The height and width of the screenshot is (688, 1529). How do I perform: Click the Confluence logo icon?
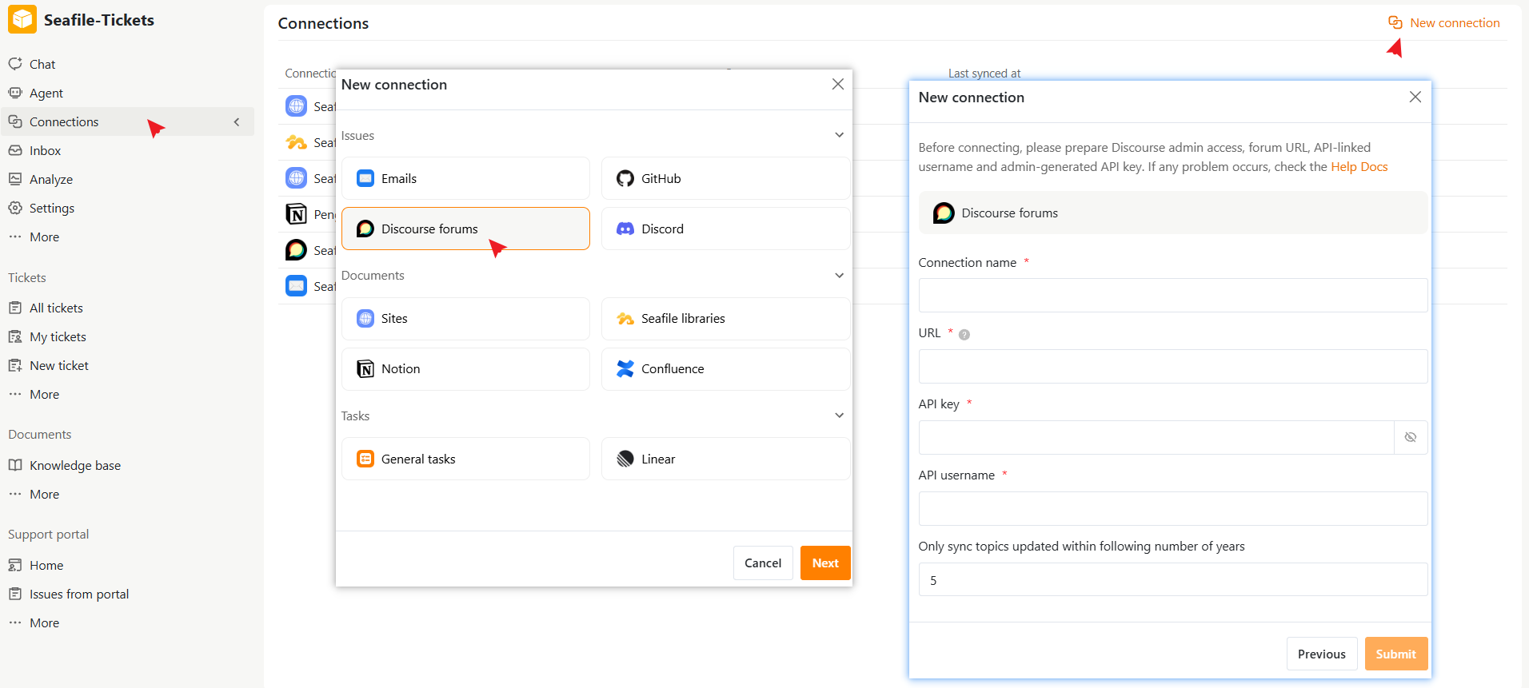[625, 368]
